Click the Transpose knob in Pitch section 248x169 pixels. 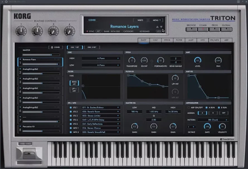[132, 60]
